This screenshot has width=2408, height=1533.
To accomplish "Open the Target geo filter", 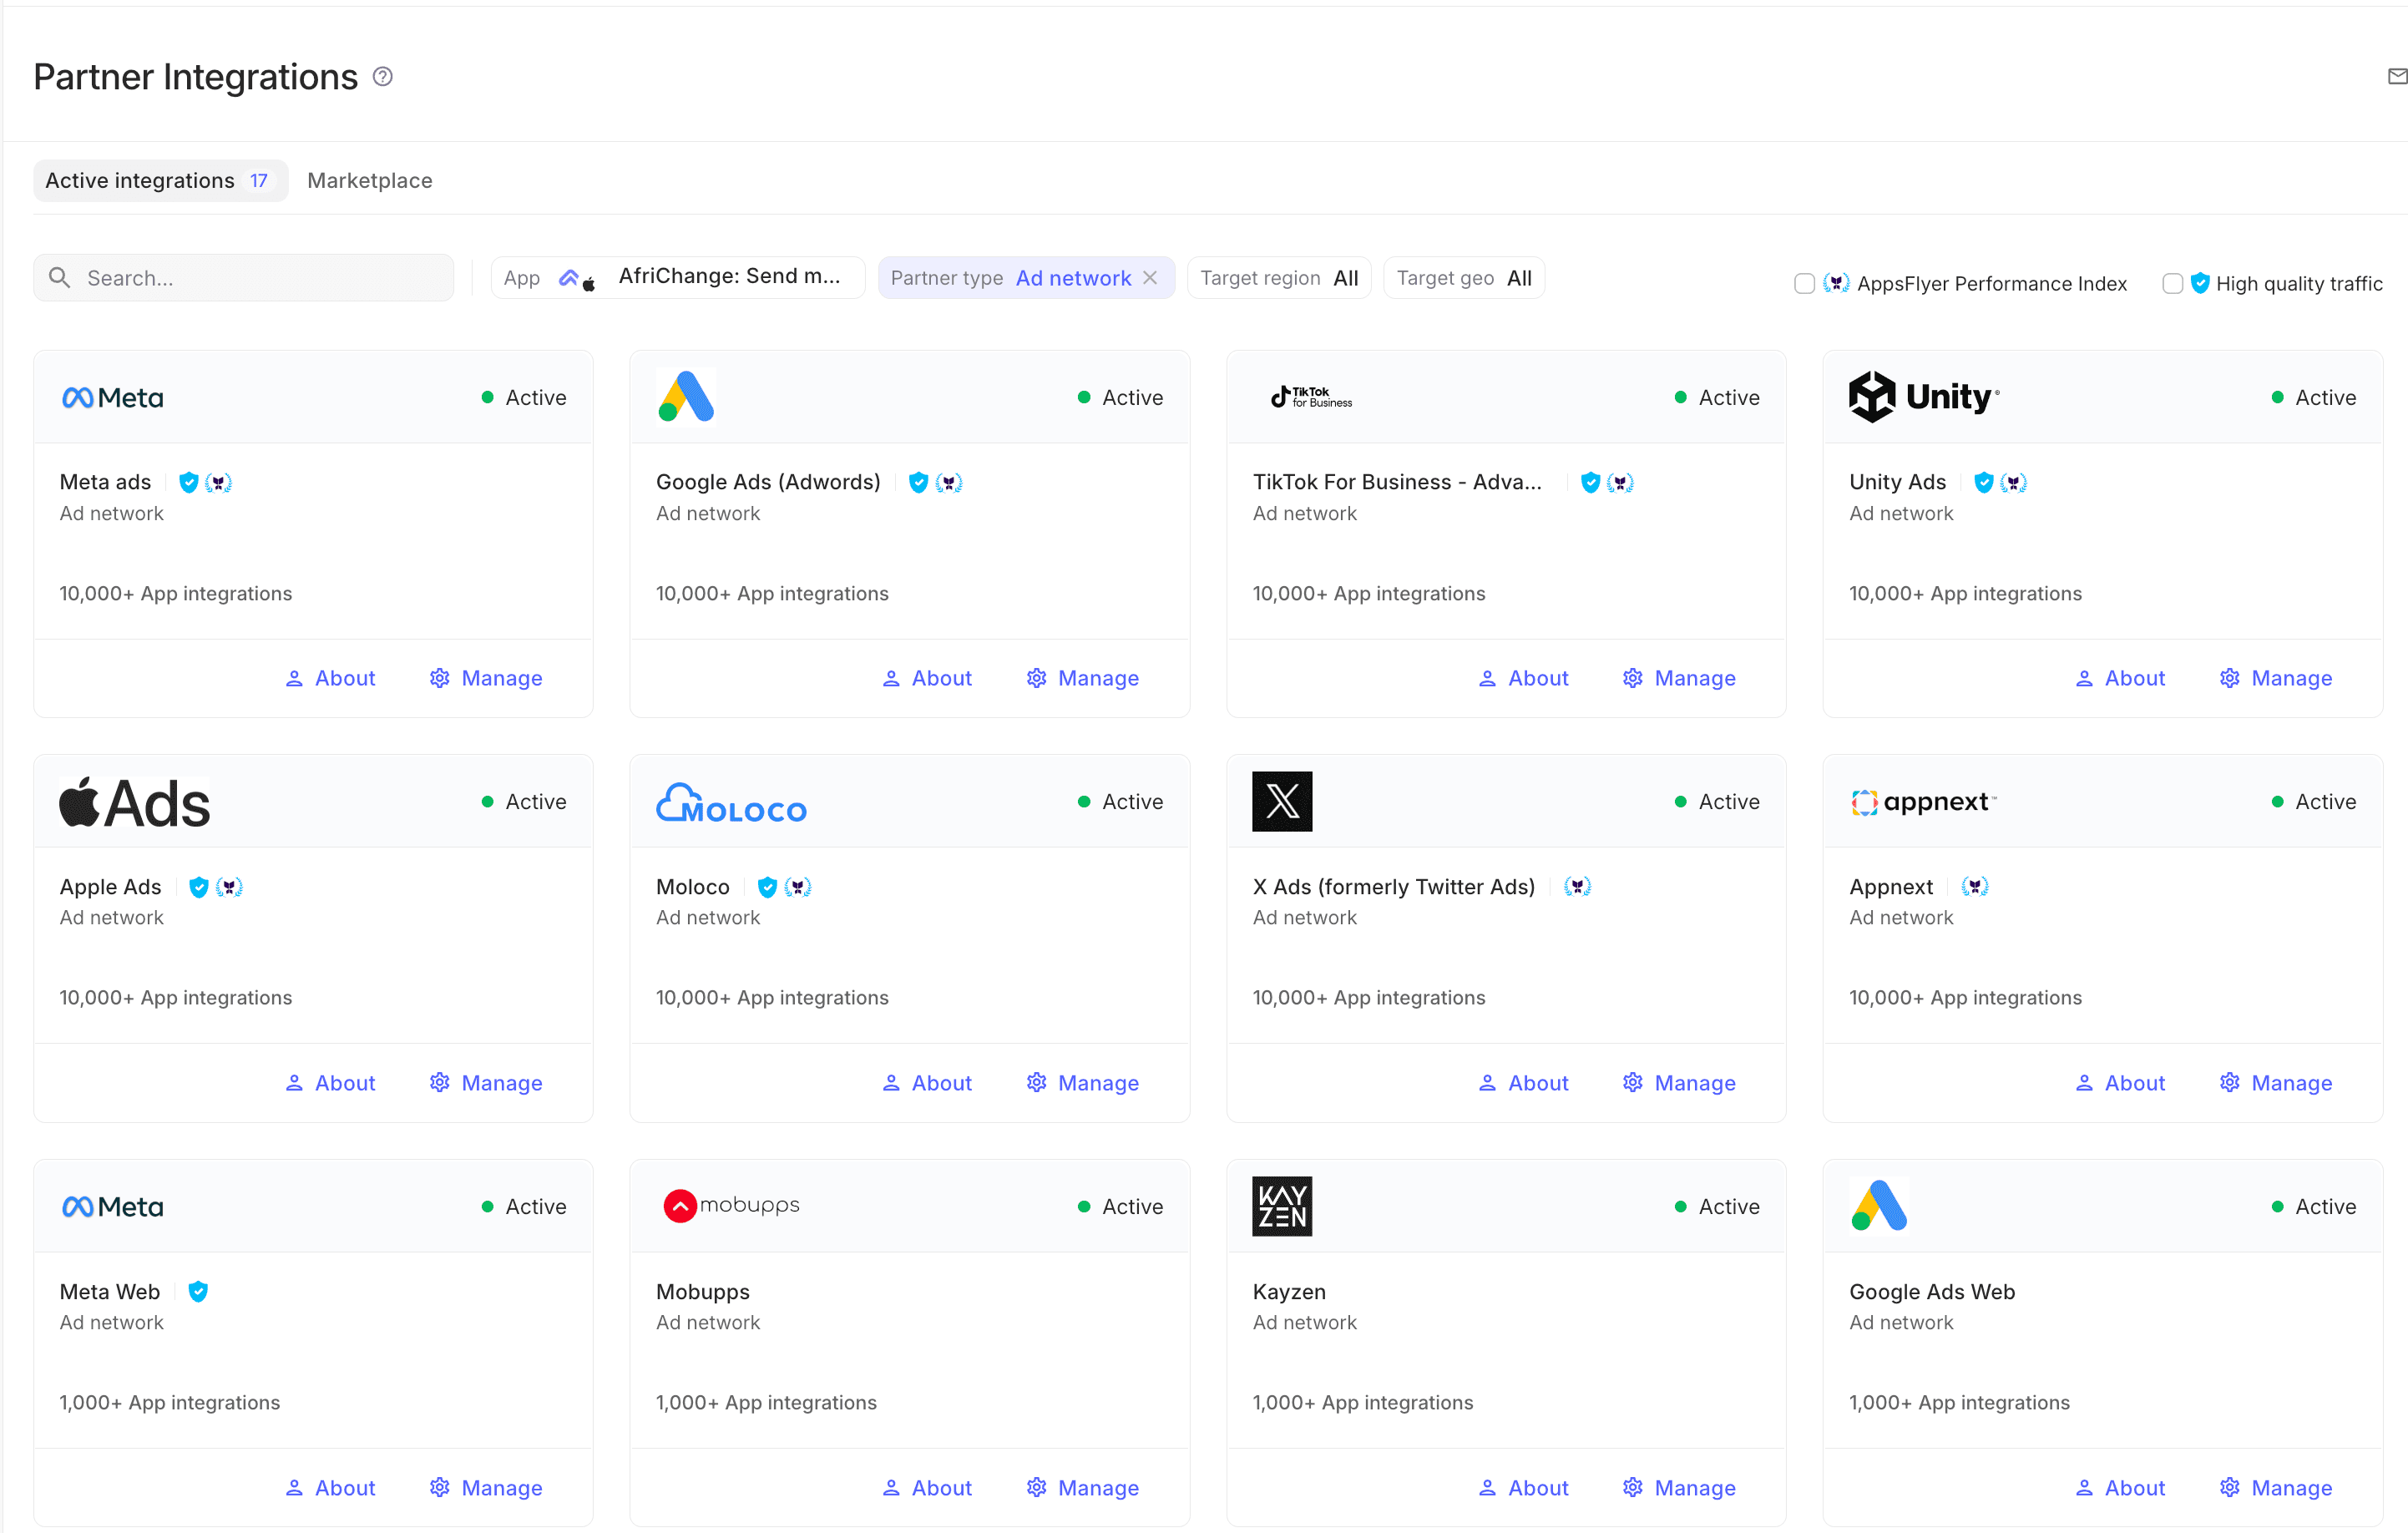I will point(1464,278).
